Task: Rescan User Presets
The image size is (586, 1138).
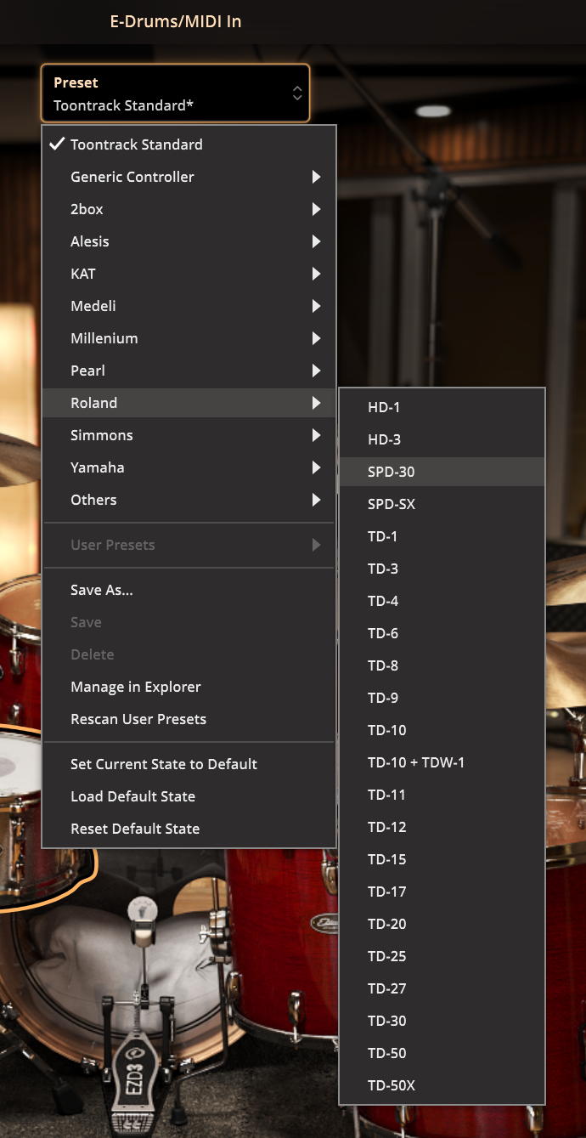Action: click(x=138, y=719)
